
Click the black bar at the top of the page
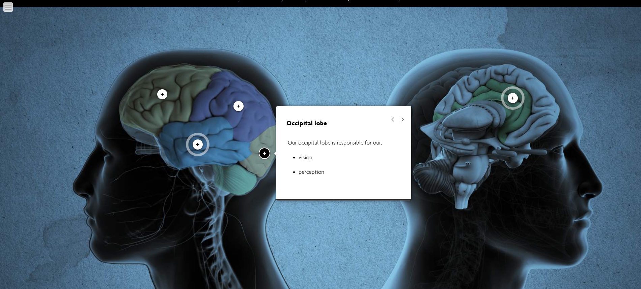click(x=320, y=3)
